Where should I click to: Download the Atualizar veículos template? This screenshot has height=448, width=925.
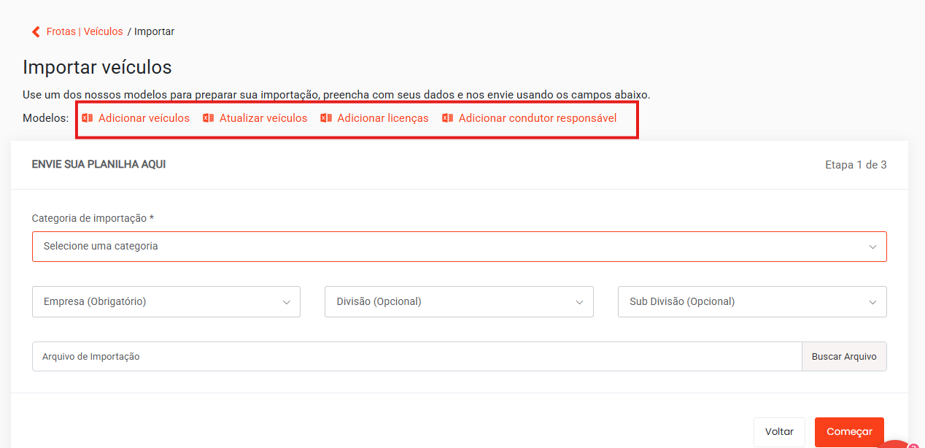263,118
